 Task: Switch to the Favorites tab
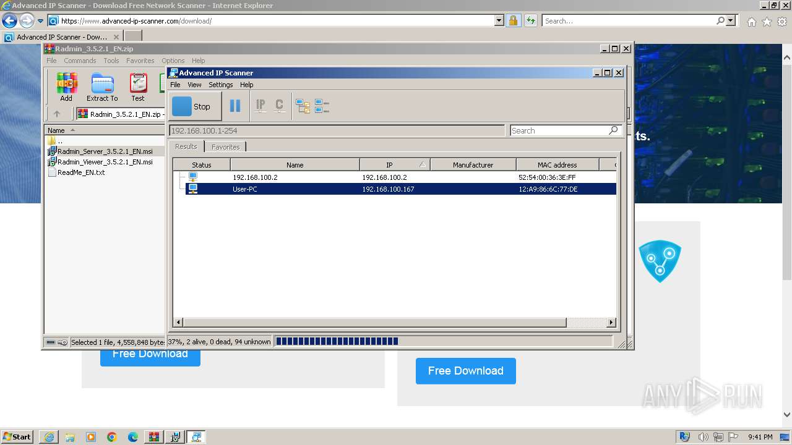(x=226, y=147)
